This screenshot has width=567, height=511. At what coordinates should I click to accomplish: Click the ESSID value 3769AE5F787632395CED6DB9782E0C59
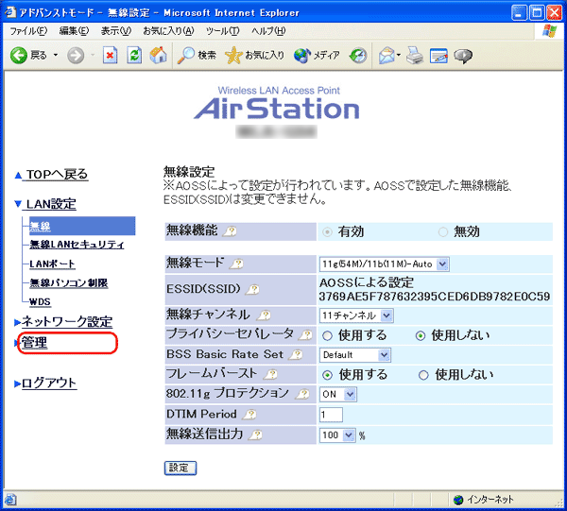435,297
